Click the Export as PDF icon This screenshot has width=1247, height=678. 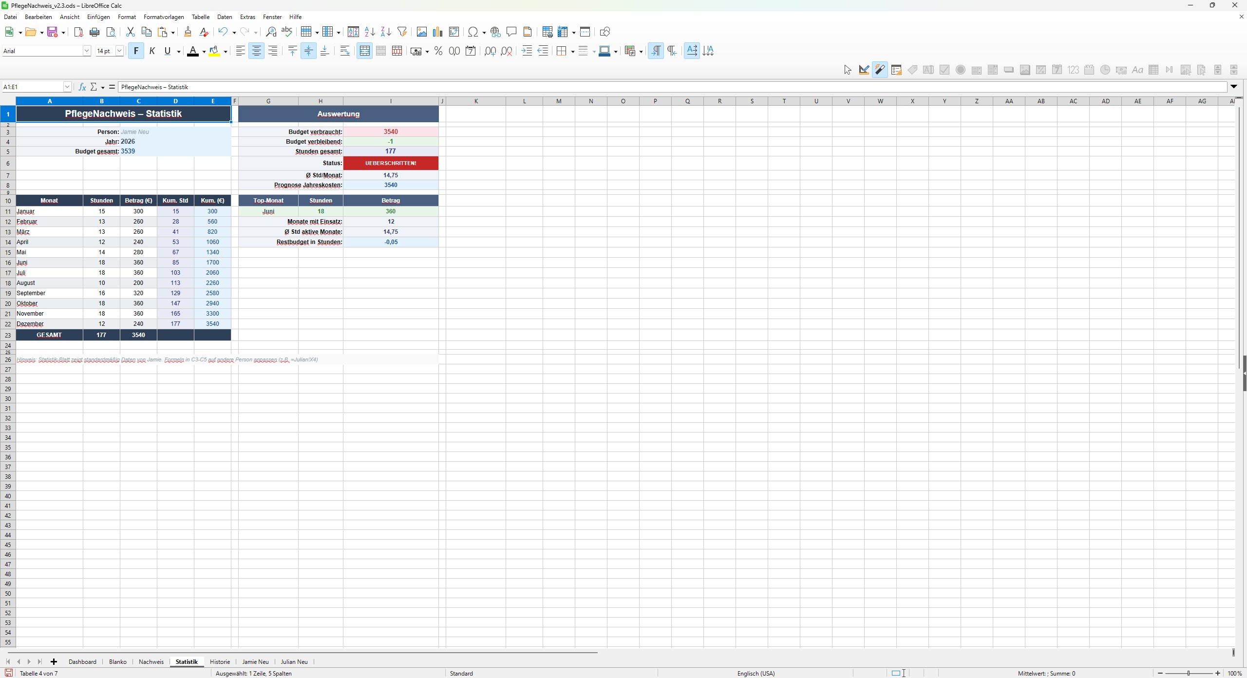point(78,32)
